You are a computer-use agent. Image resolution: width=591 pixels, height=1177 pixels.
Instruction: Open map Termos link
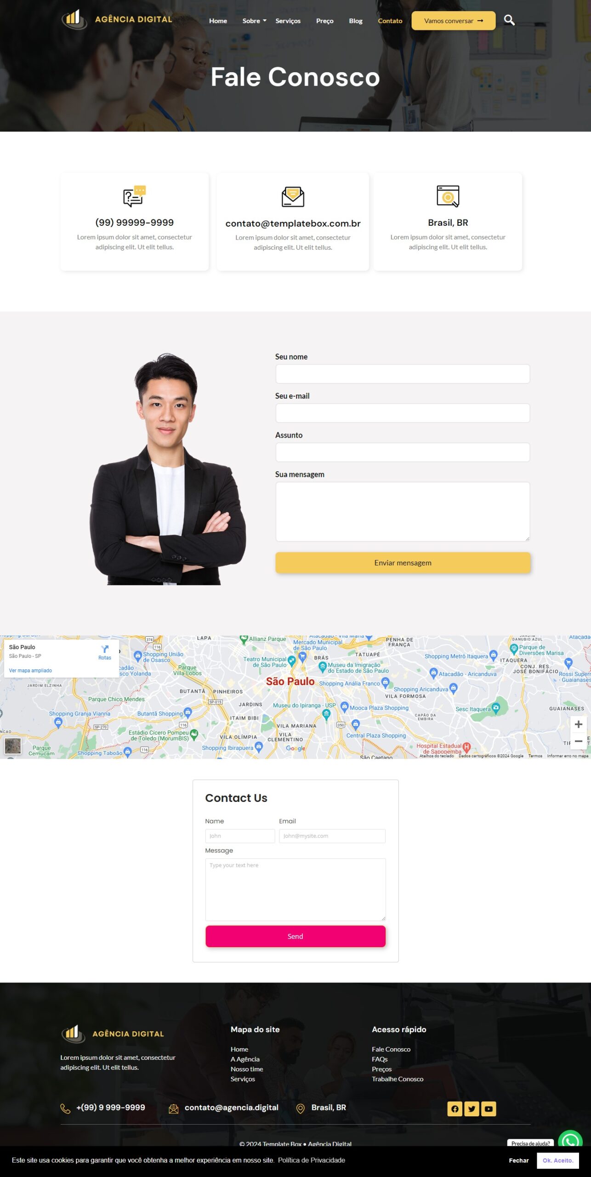(535, 756)
